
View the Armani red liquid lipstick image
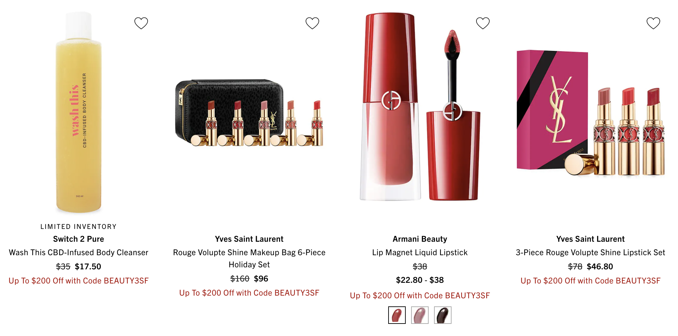click(420, 107)
